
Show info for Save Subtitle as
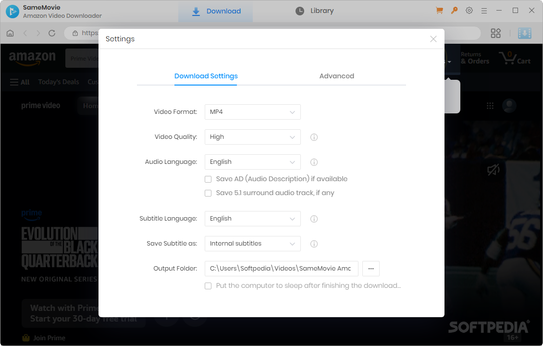coord(314,244)
